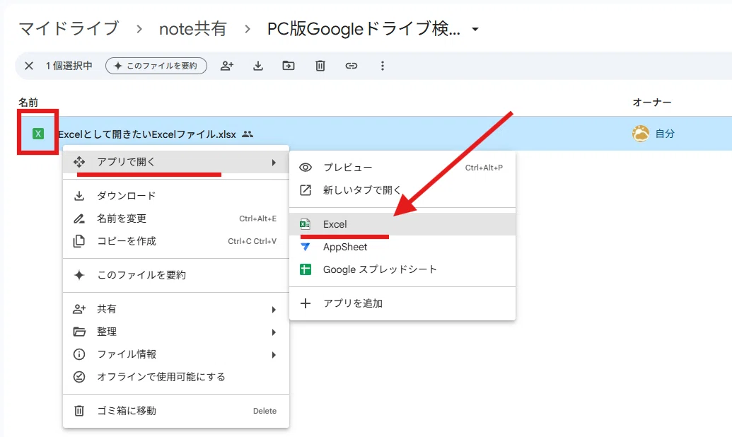Choose オフラインで使用可能にする
This screenshot has height=437, width=732.
click(176, 377)
